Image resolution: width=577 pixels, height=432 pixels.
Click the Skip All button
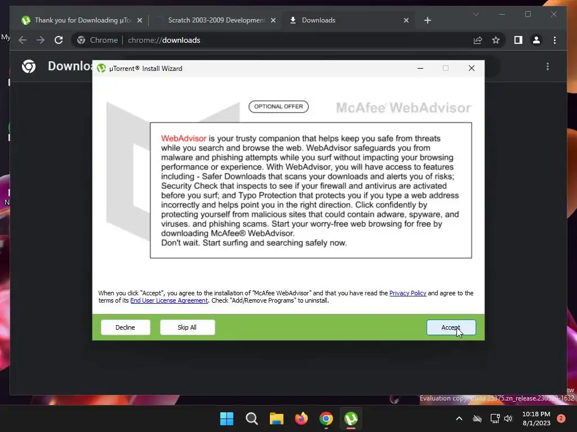[x=187, y=327]
